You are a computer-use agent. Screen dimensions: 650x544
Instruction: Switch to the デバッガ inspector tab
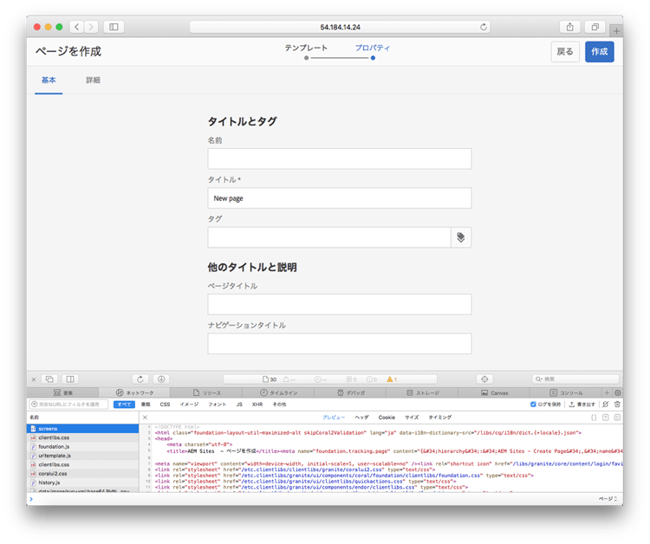coord(350,392)
